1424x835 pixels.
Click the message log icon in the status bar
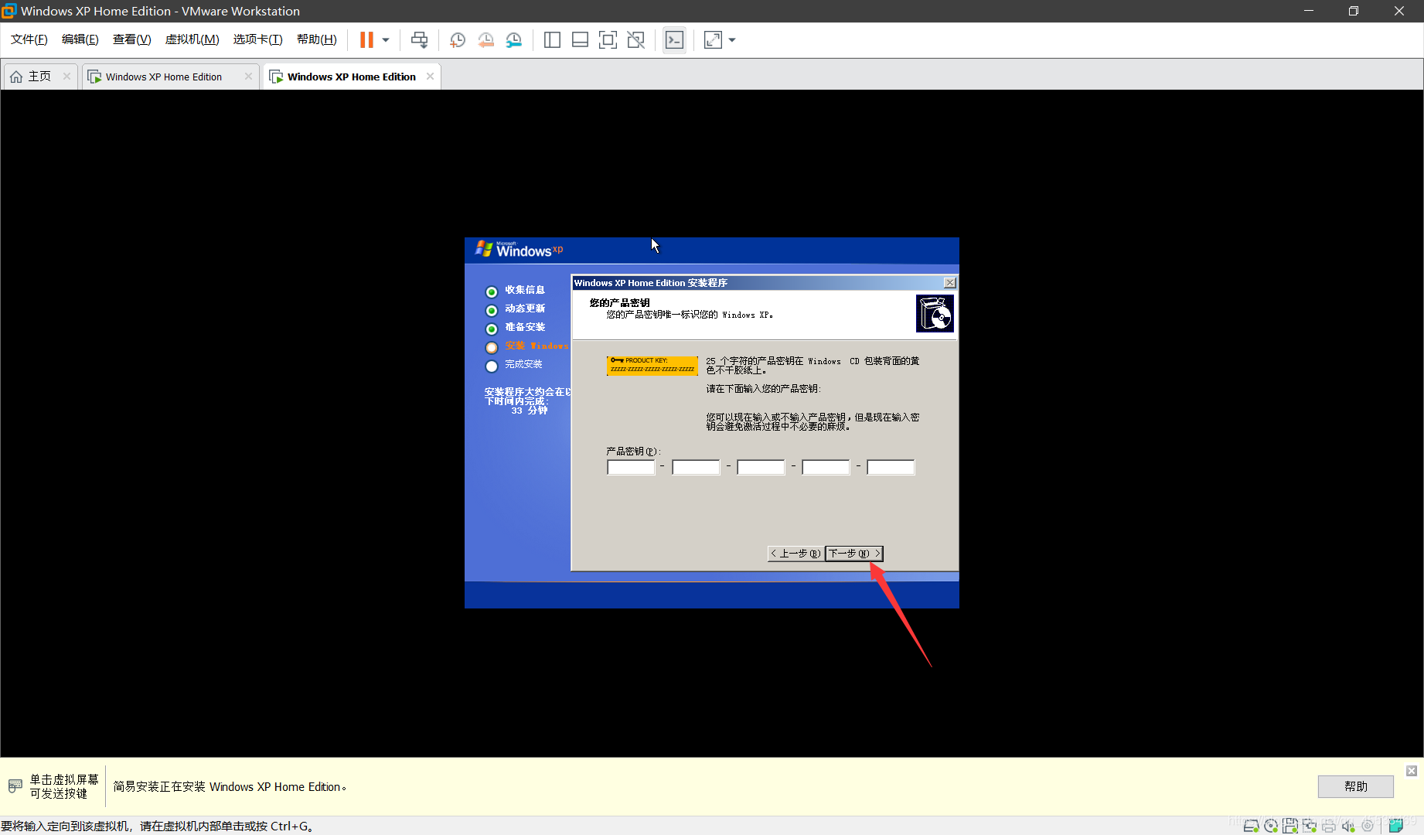click(1395, 826)
